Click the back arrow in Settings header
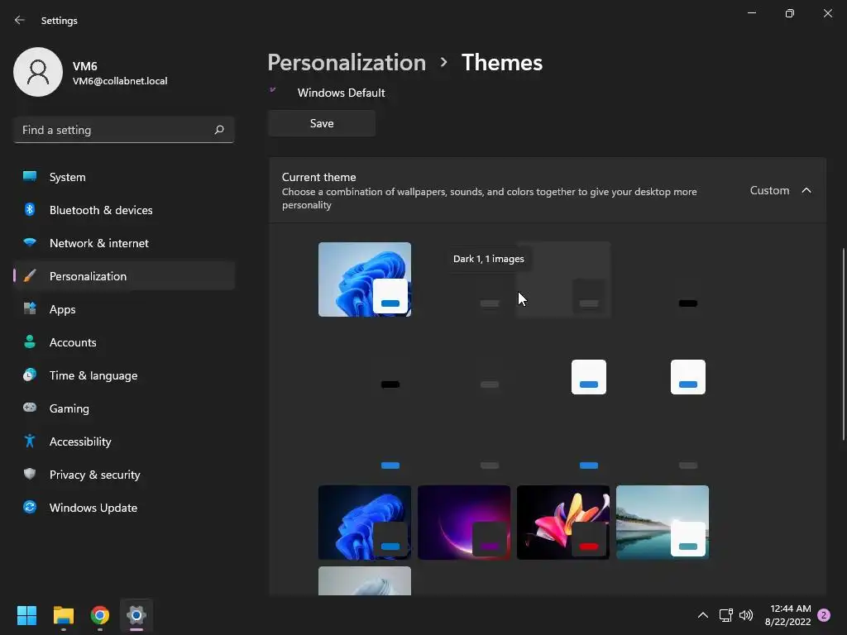Viewport: 847px width, 635px height. 20,20
